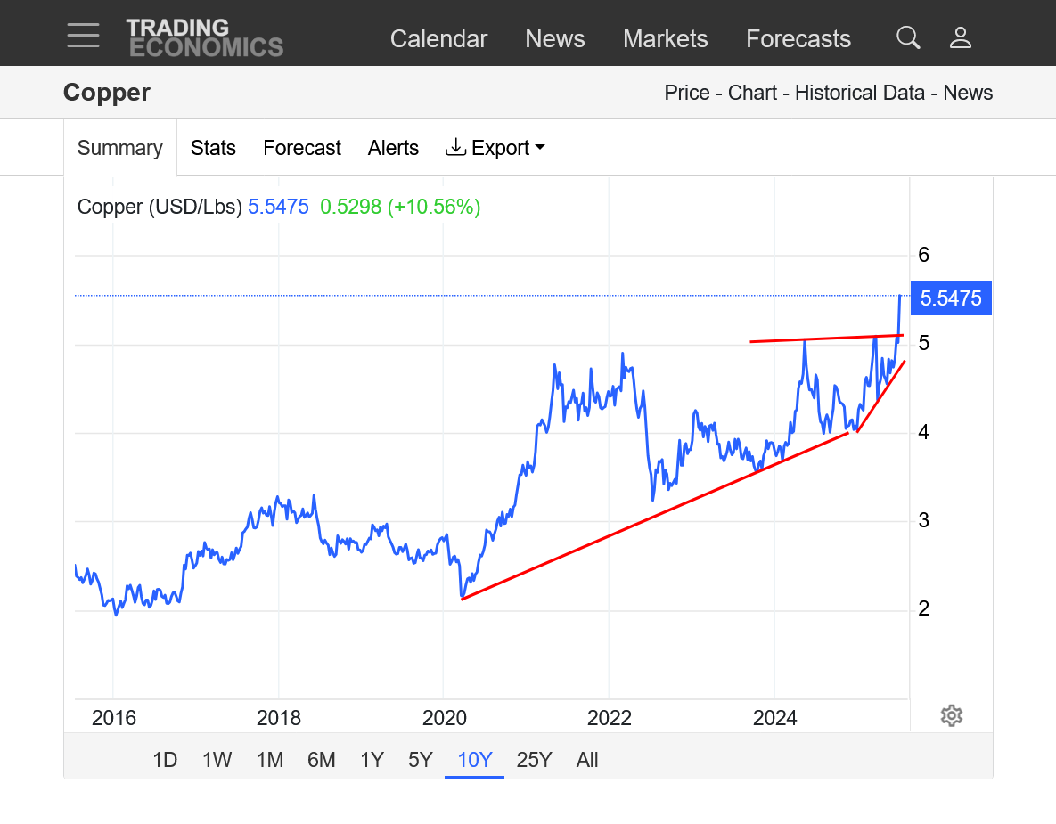The width and height of the screenshot is (1056, 824).
Task: Open chart settings gear icon
Action: pos(952,715)
